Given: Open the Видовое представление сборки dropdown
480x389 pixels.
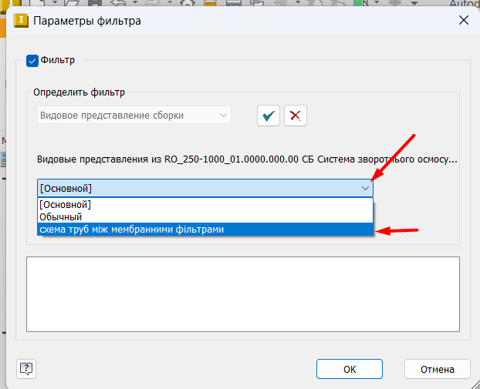Looking at the screenshot, I should tap(134, 116).
